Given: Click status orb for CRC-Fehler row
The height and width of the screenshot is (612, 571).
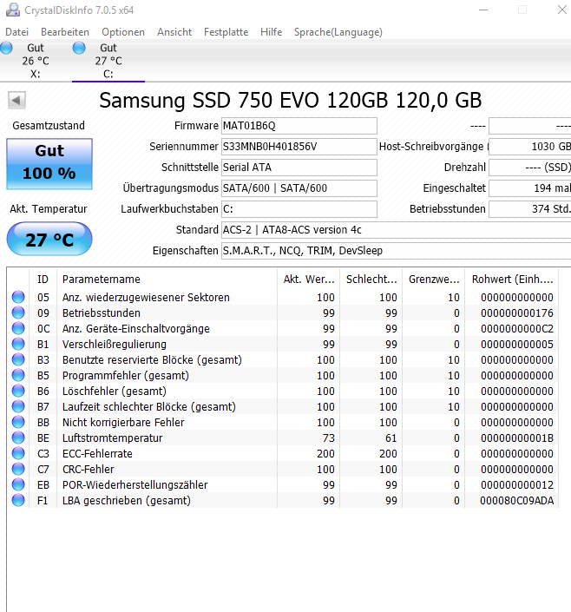Looking at the screenshot, I should click(x=18, y=469).
